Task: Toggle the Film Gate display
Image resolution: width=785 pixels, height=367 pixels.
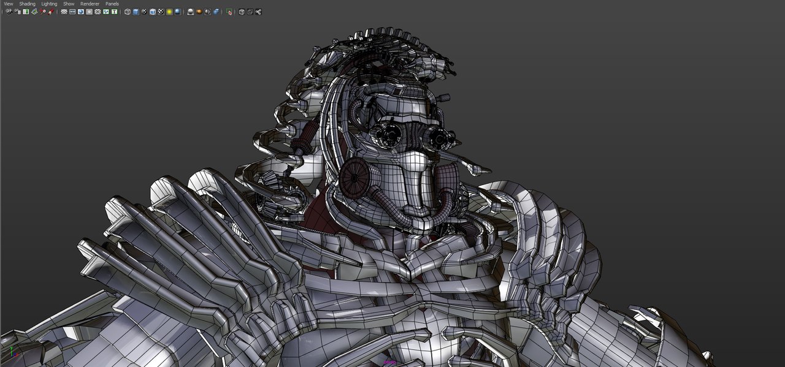Action: tap(72, 12)
